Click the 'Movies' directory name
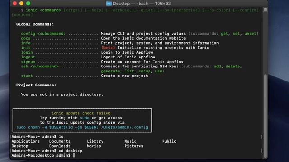289x162 pixels. pos(94,146)
